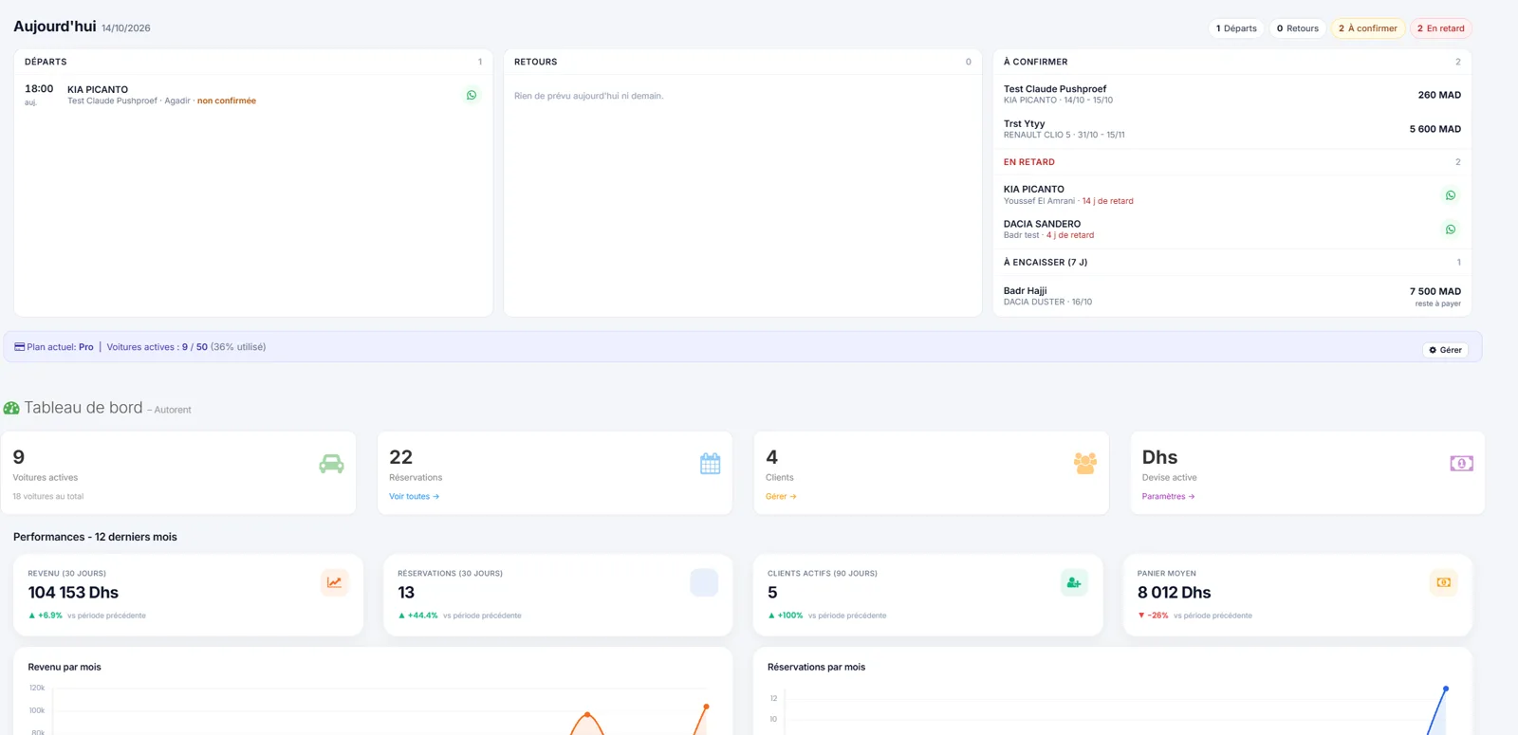The height and width of the screenshot is (735, 1518).
Task: Click the 2 À confirmer pill
Action: point(1367,28)
